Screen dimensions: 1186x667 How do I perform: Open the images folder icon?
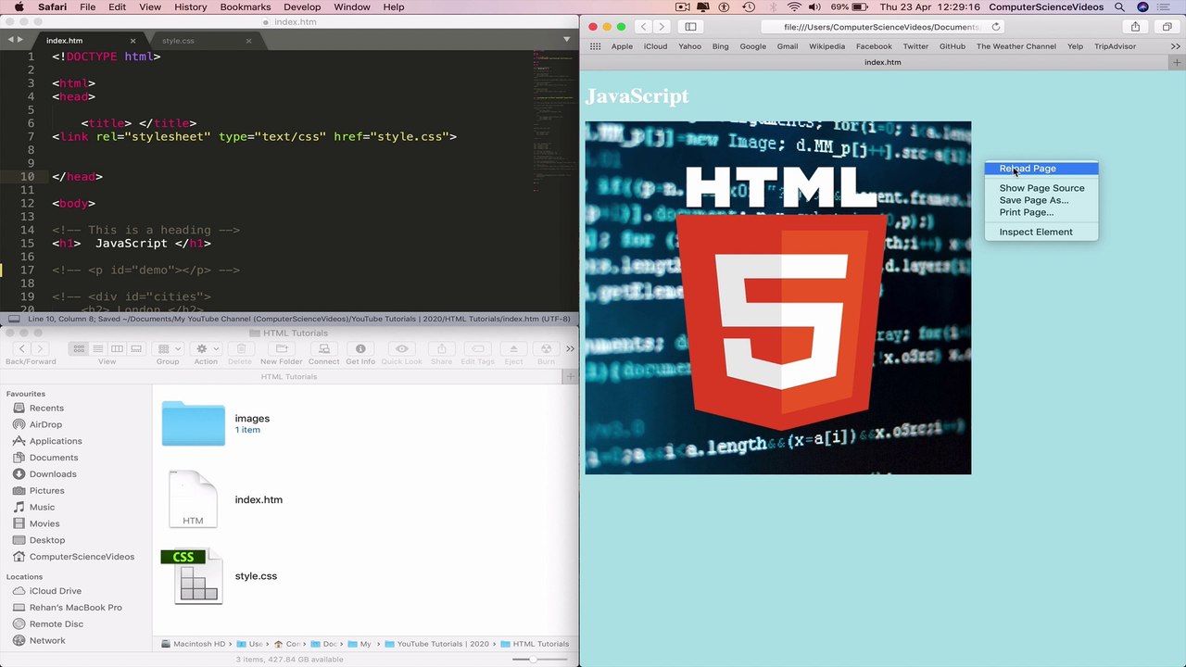pyautogui.click(x=193, y=423)
